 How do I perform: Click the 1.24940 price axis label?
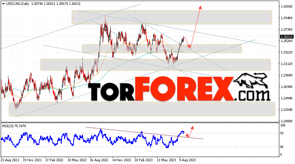[287, 98]
